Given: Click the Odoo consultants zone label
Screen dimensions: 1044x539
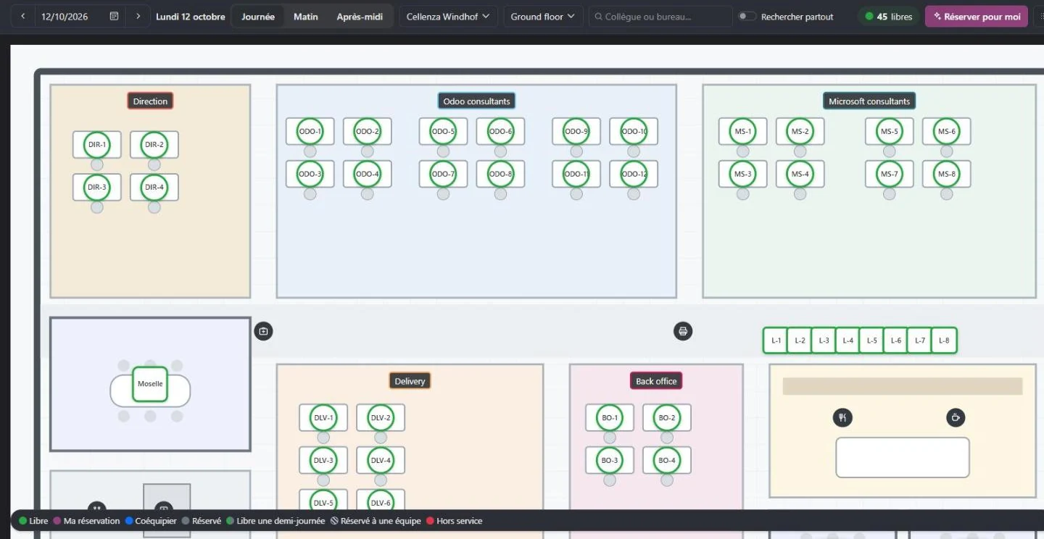Looking at the screenshot, I should 477,101.
